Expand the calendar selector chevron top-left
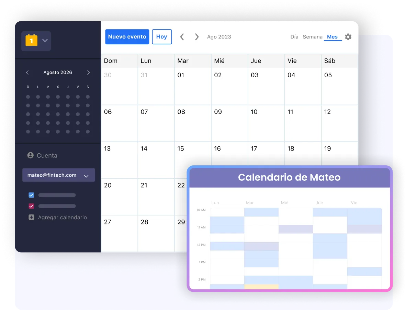406x310 pixels. tap(45, 40)
